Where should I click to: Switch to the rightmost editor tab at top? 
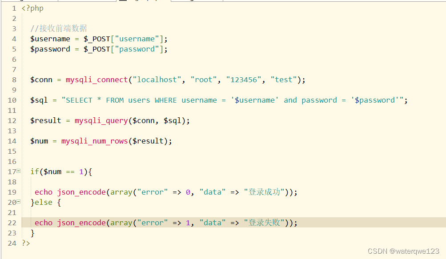pos(196,1)
